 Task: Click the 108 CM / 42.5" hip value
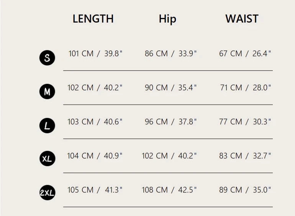(169, 190)
